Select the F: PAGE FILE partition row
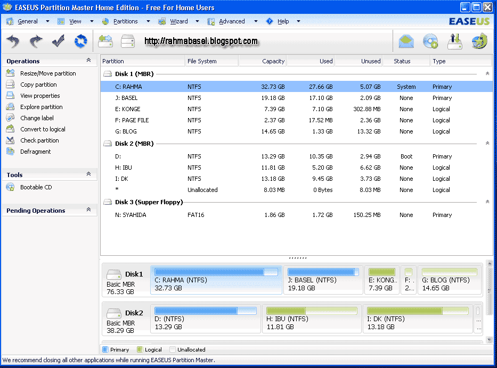497x368 pixels. (x=296, y=120)
